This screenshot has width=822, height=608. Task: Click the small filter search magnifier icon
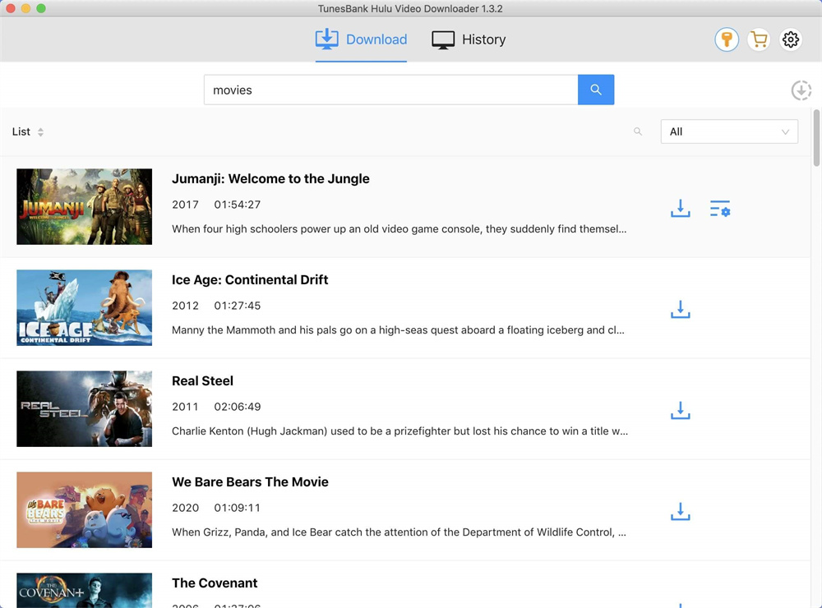[x=638, y=131]
